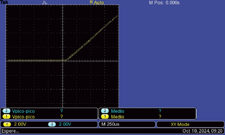Click the yellow diagonal waveform trace
225x135 pixels.
[92, 38]
